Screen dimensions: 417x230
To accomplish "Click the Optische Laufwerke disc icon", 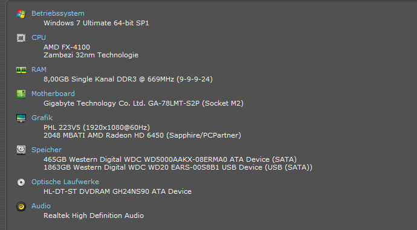I will 21,182.
